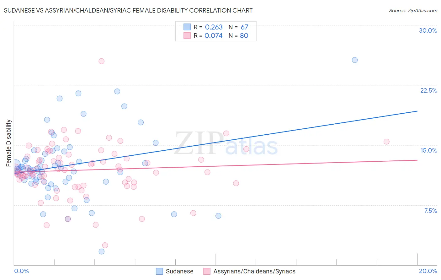Click the highest blue outlier point near 25%
Viewport: 441px width, 280px height.
click(x=355, y=60)
